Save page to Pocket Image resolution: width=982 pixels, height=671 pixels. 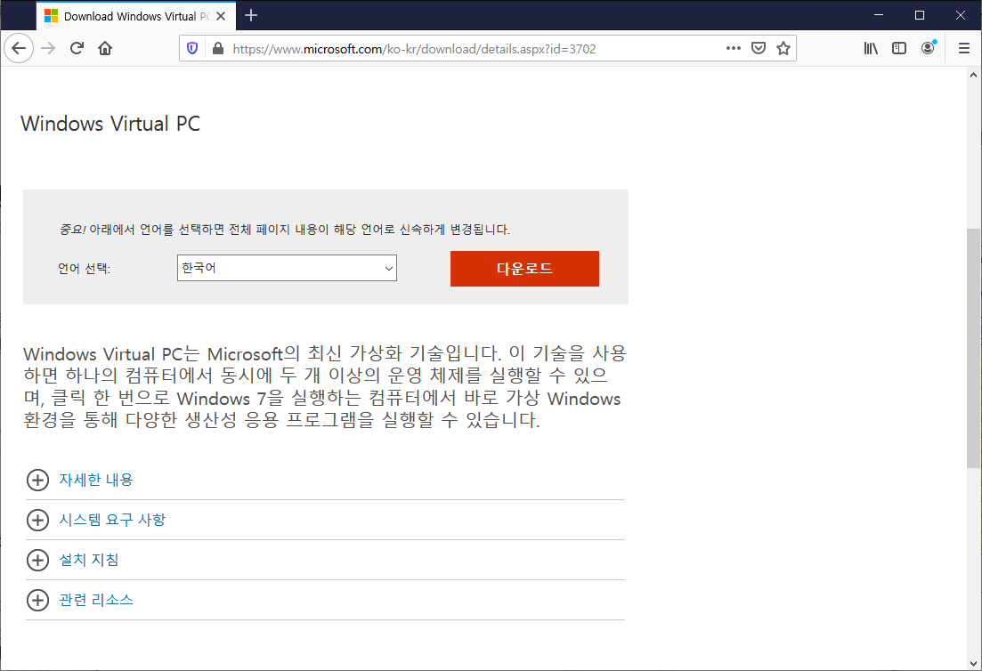click(759, 48)
